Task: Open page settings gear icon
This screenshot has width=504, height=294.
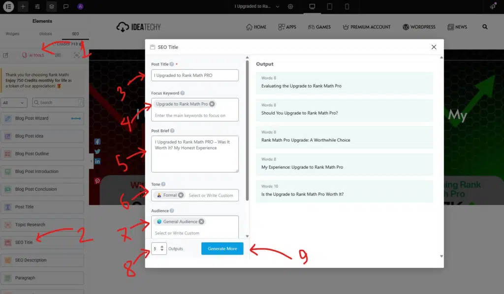Action: pos(290,6)
